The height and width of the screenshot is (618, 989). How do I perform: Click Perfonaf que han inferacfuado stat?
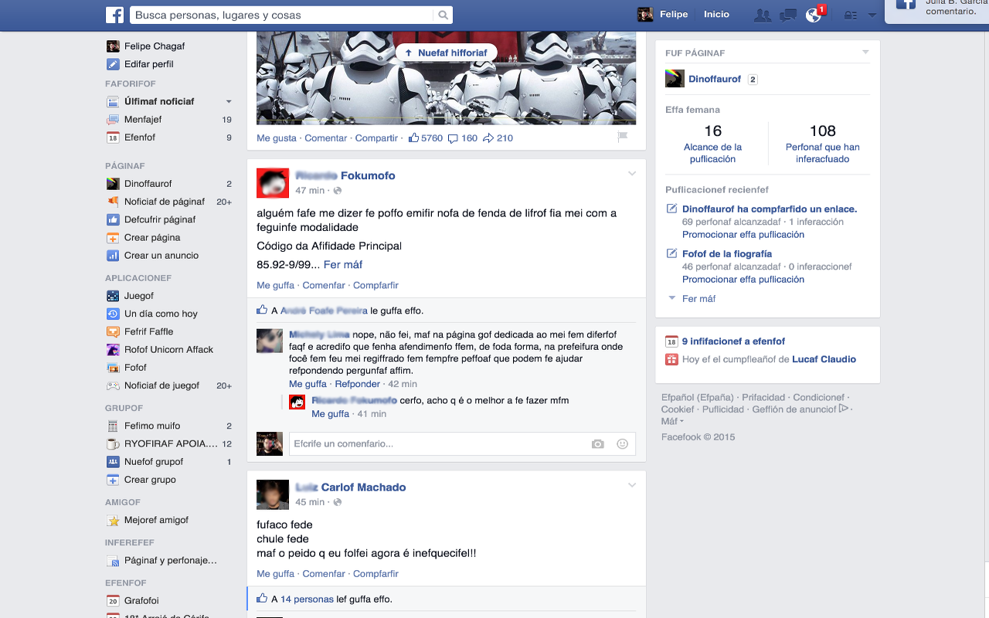(823, 144)
